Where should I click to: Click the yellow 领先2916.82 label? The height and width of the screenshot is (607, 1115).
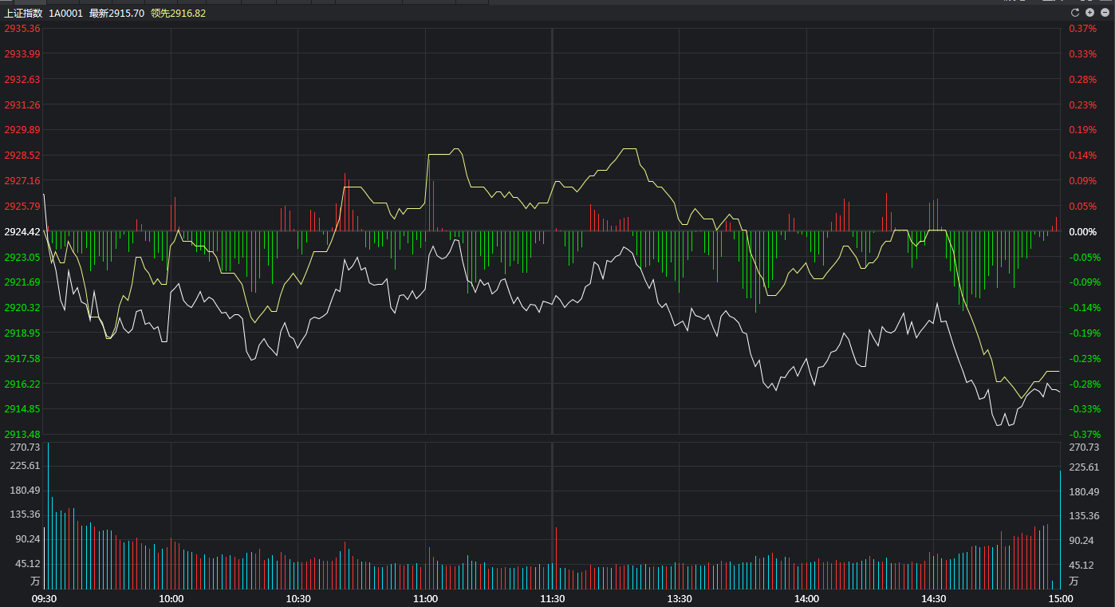tap(178, 14)
